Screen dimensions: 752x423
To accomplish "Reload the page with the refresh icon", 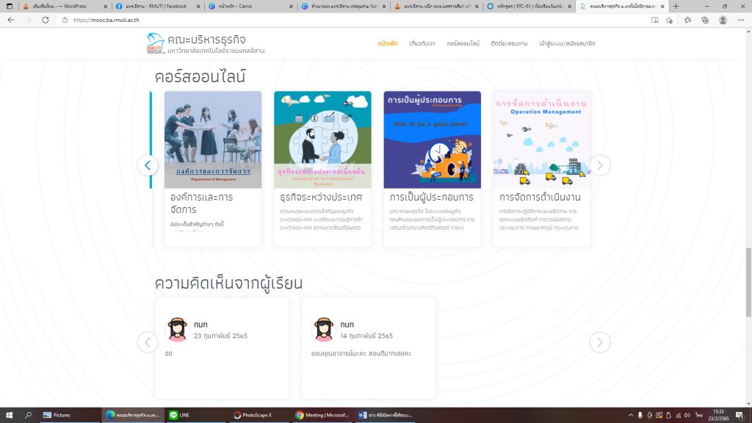I will click(x=46, y=20).
